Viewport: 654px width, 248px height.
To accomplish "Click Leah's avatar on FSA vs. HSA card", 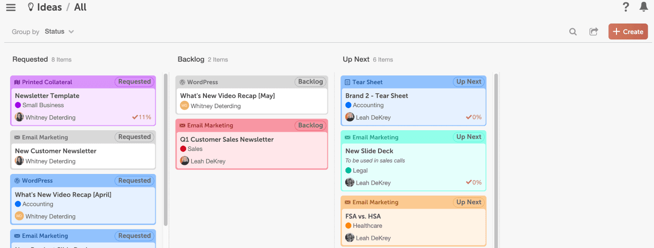I will point(350,237).
